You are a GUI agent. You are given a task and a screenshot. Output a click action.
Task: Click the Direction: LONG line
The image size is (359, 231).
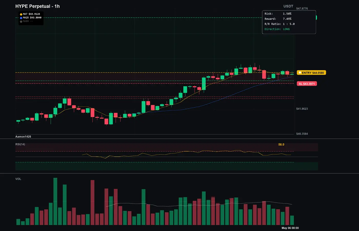(x=277, y=29)
